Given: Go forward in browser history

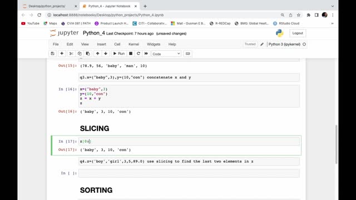Looking at the screenshot, I should (31, 15).
